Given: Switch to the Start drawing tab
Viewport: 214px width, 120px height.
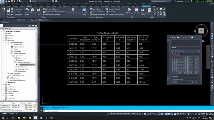Looking at the screenshot, I should click(x=5, y=20).
